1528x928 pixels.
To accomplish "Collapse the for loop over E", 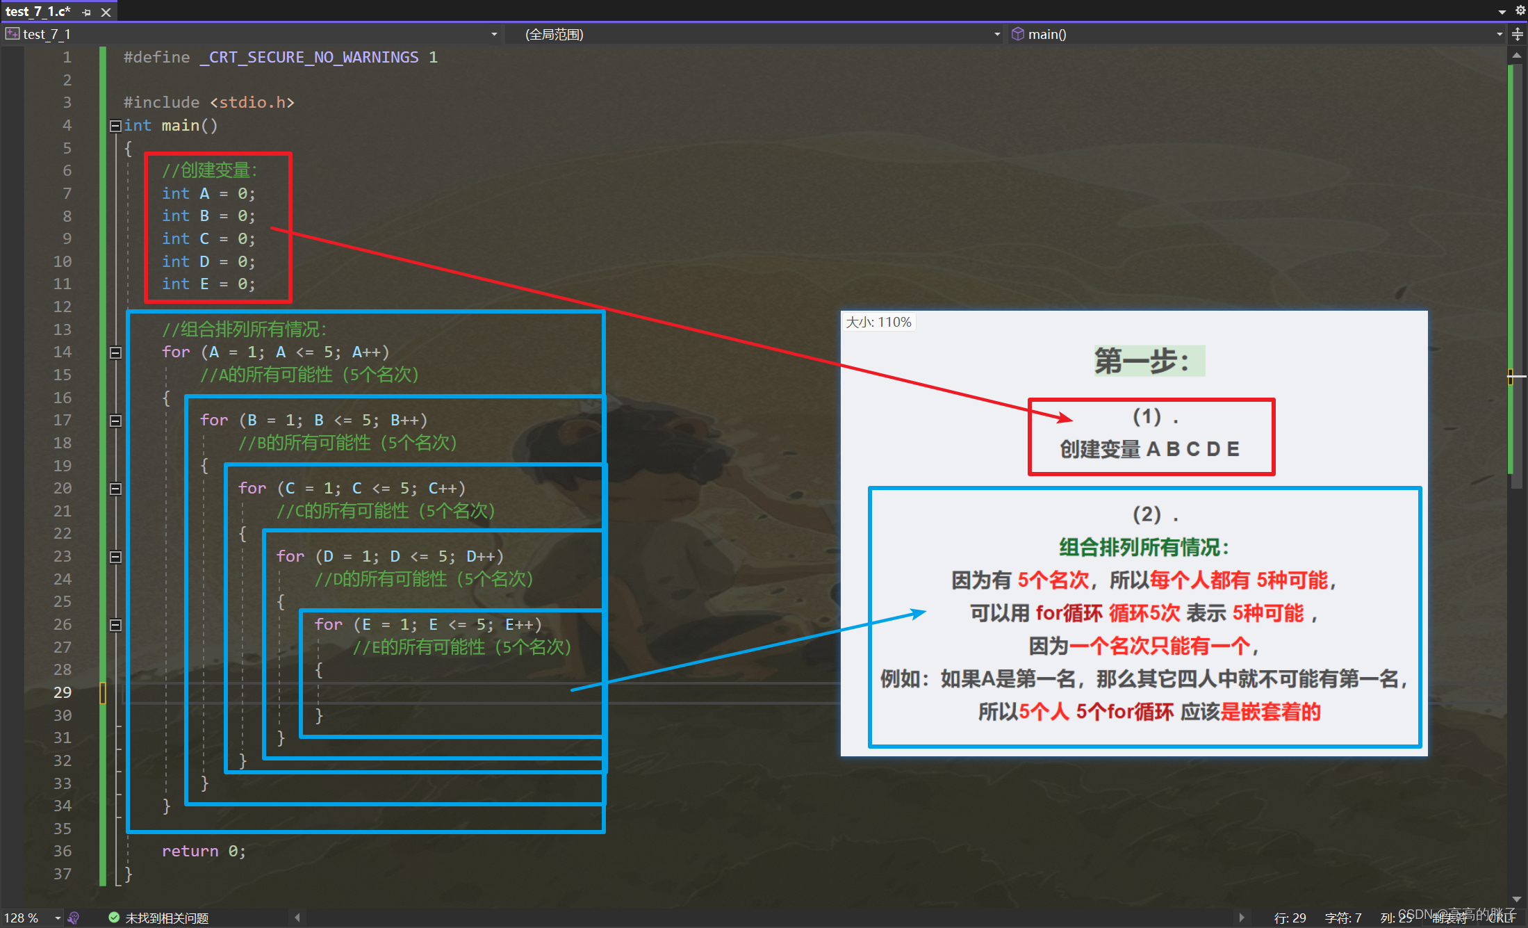I will [x=115, y=625].
